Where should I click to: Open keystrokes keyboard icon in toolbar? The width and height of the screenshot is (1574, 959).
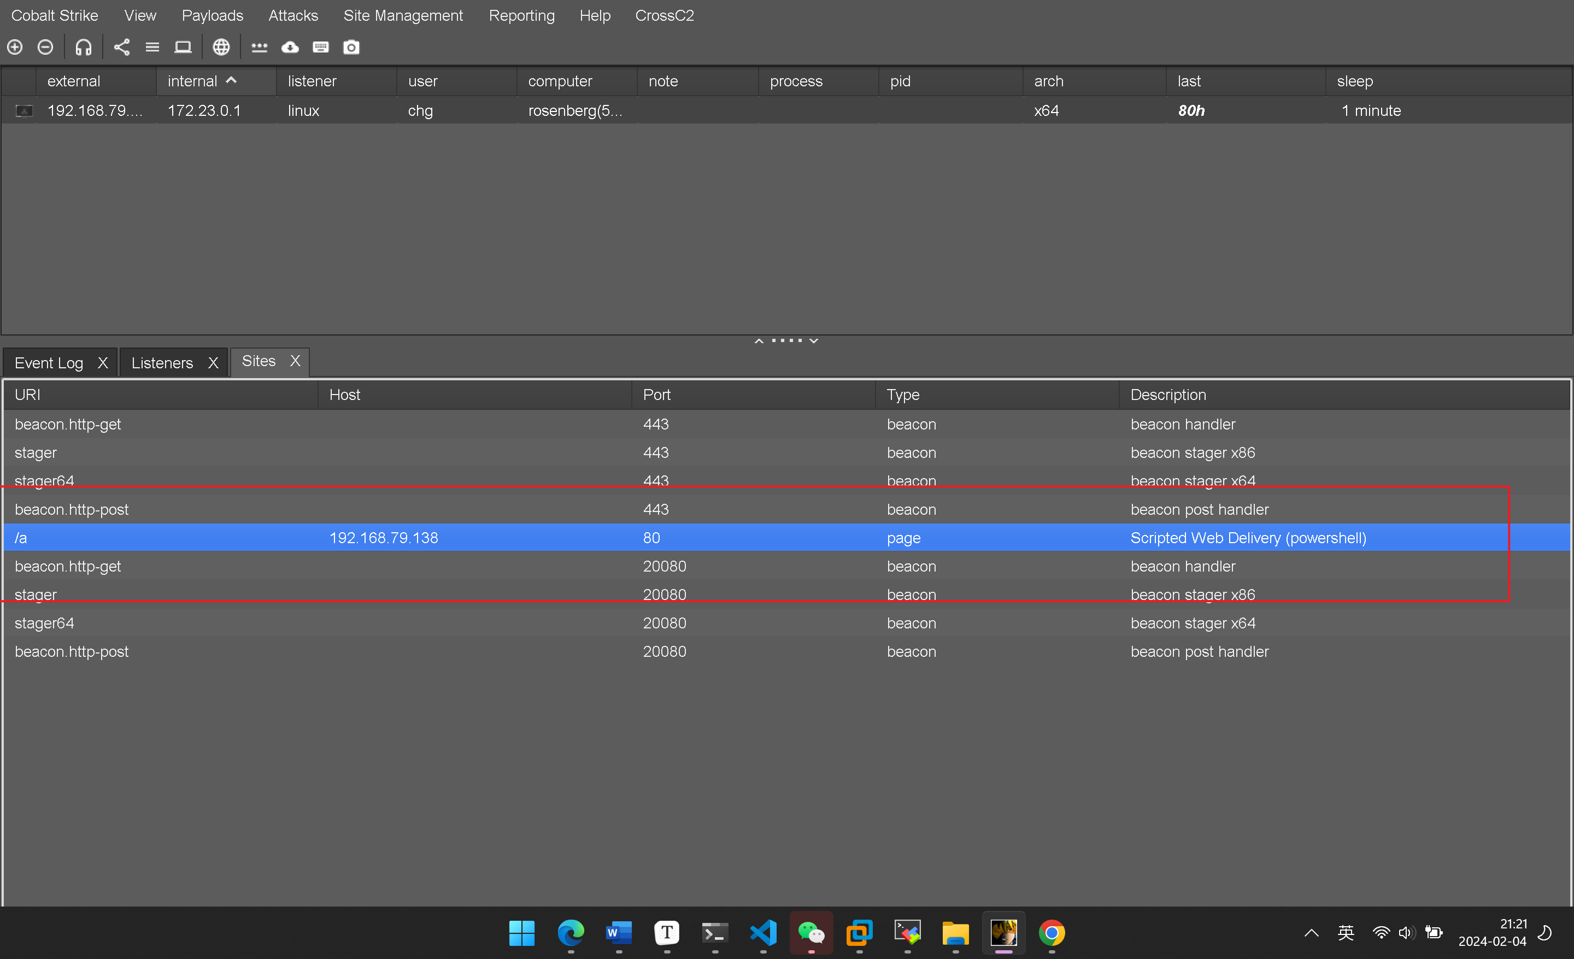click(x=321, y=47)
